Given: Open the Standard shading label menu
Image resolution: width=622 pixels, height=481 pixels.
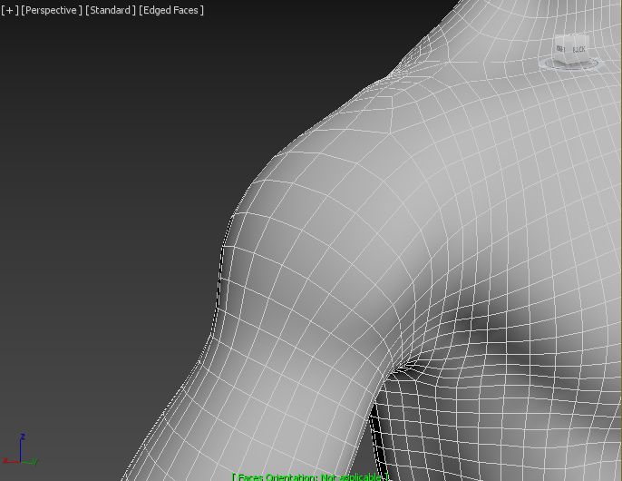Looking at the screenshot, I should pos(111,10).
